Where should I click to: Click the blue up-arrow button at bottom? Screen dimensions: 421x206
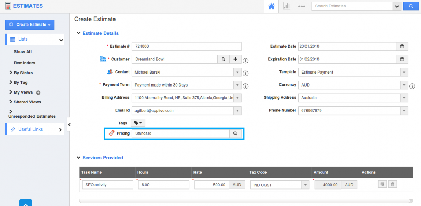click(26, 203)
